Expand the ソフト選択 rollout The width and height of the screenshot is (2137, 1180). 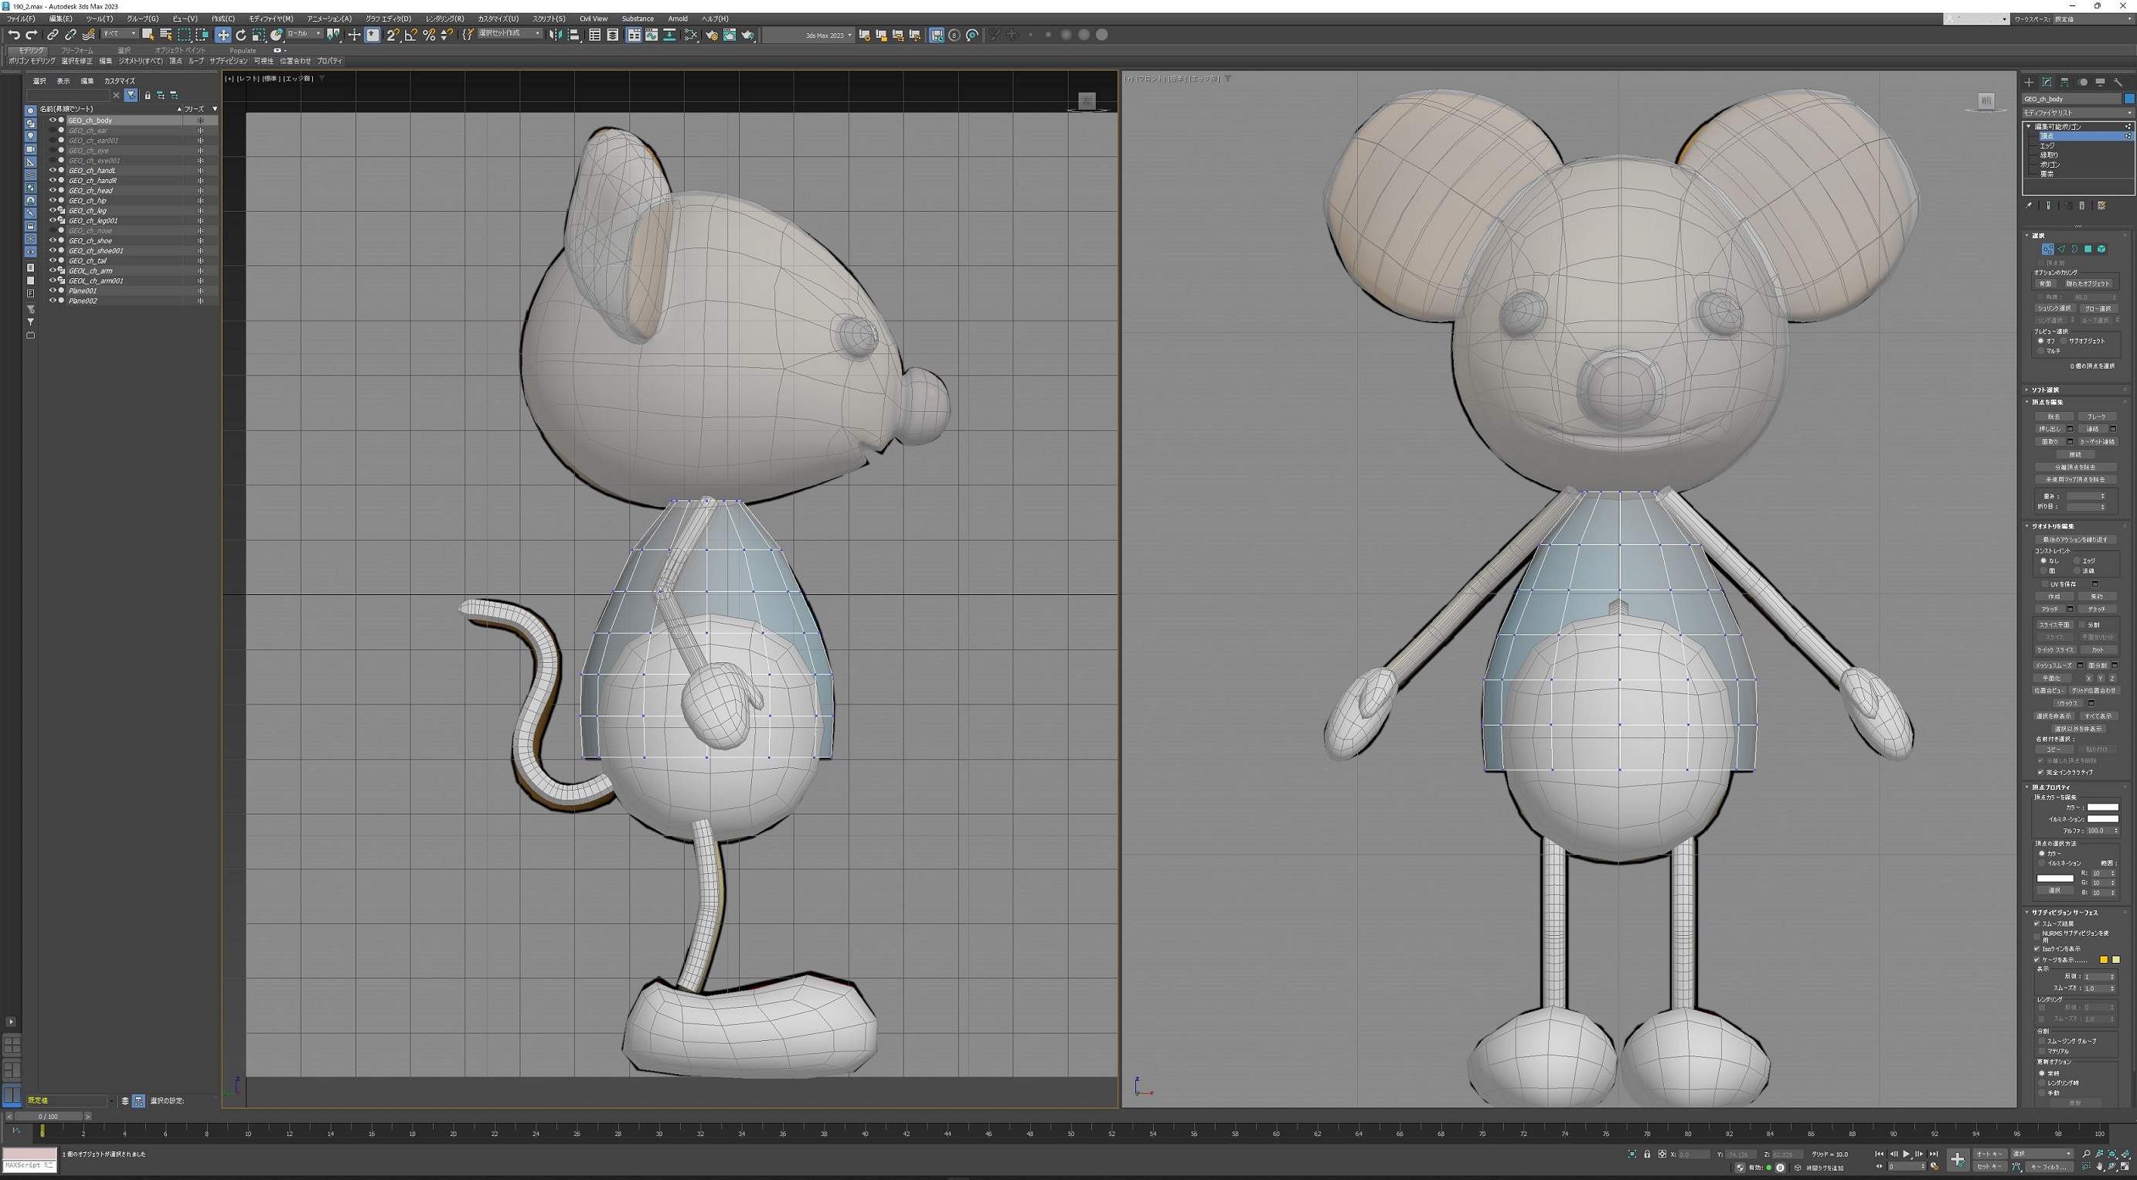click(x=2046, y=389)
